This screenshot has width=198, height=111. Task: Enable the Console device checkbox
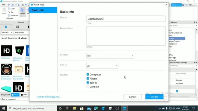click(88, 87)
